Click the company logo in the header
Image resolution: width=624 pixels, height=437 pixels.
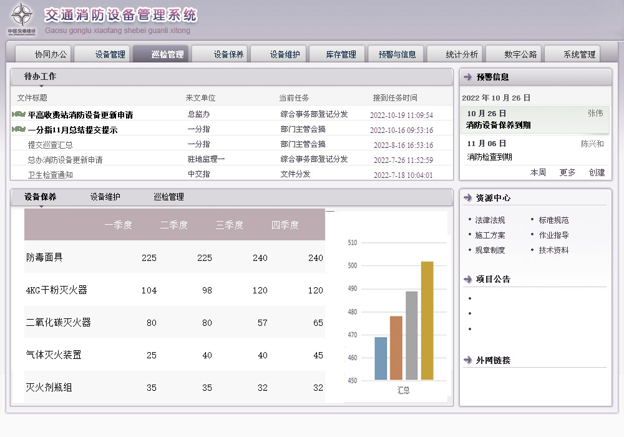coord(21,19)
